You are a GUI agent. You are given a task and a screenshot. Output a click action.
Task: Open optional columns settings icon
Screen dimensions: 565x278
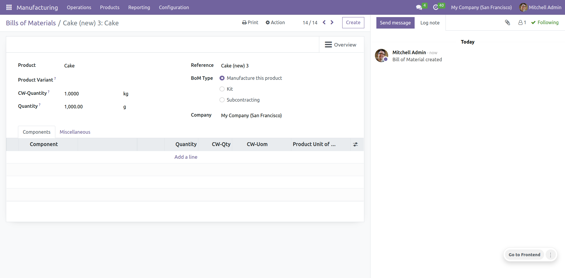point(355,144)
